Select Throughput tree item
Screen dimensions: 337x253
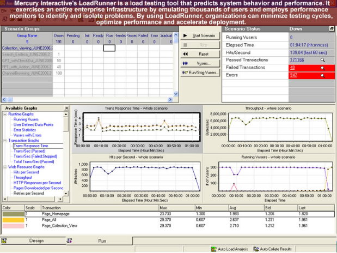click(x=22, y=177)
